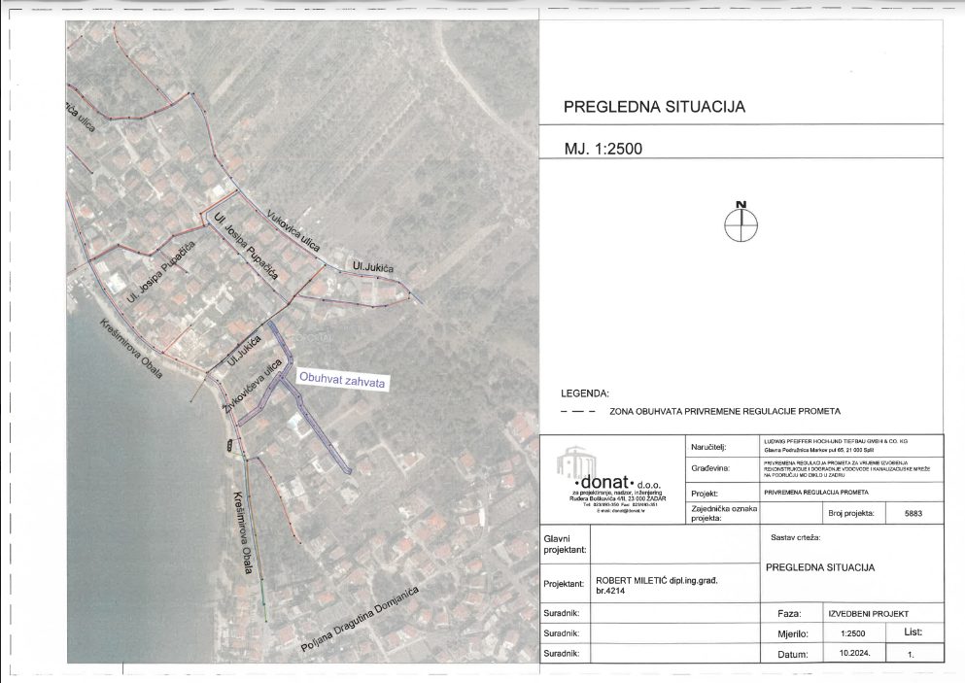This screenshot has height=683, width=965.
Task: Click the 'Projekt:' field label
Action: [704, 494]
